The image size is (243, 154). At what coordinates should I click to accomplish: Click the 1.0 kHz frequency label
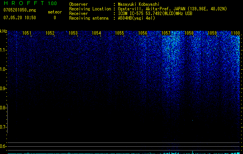[3, 69]
